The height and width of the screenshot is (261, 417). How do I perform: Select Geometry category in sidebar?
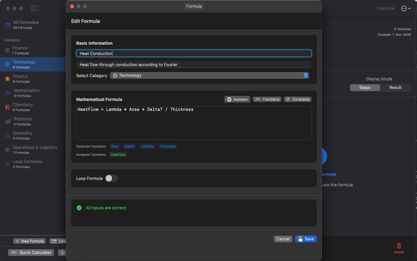click(33, 136)
